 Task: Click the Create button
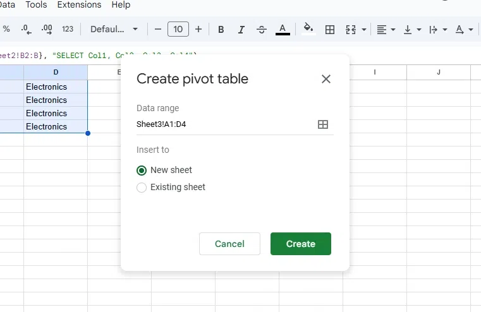point(300,244)
